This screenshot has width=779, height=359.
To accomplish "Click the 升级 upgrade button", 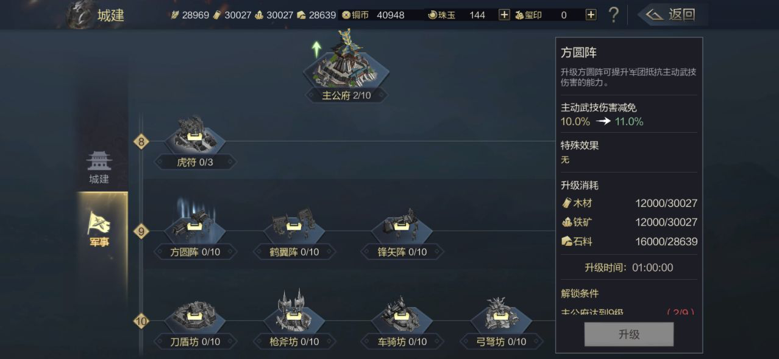I will point(629,335).
